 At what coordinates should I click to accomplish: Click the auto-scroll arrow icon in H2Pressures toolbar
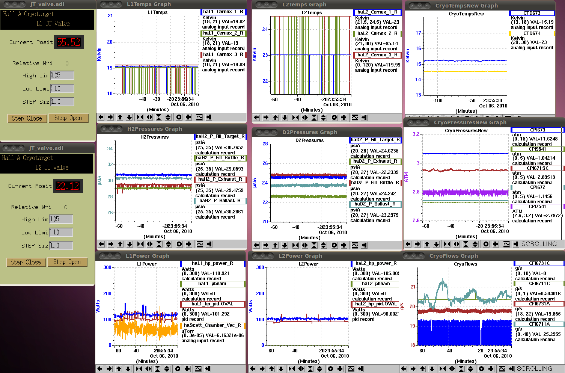[x=209, y=244]
